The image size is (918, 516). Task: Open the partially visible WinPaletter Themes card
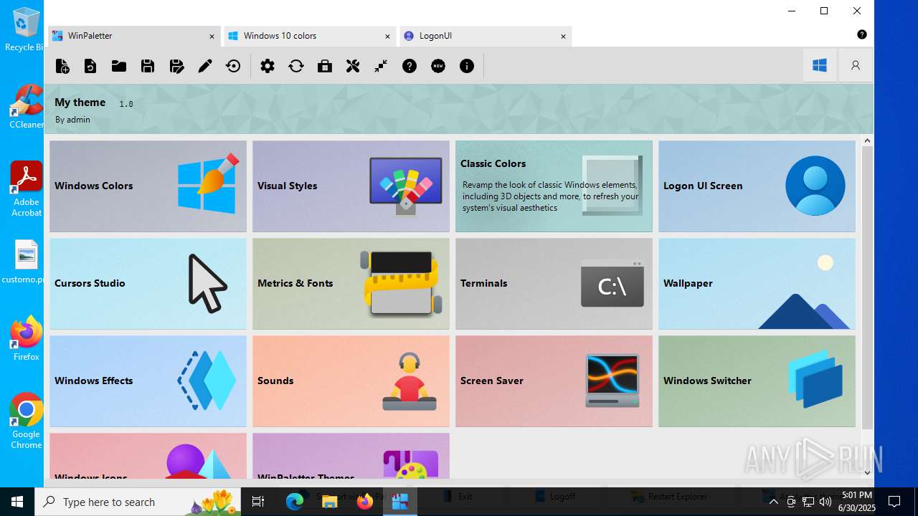[x=351, y=456]
